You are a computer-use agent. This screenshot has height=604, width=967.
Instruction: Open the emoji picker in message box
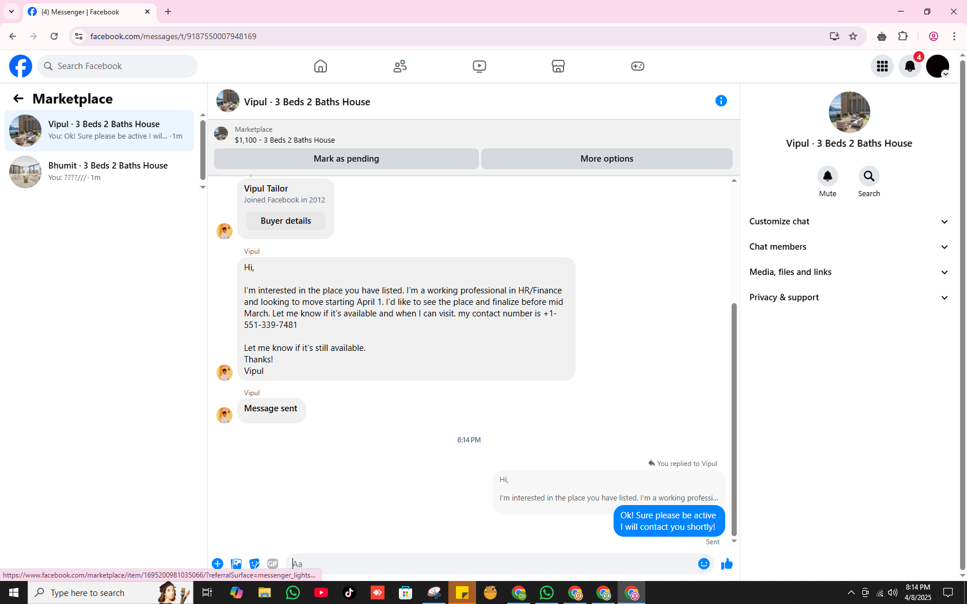[704, 564]
